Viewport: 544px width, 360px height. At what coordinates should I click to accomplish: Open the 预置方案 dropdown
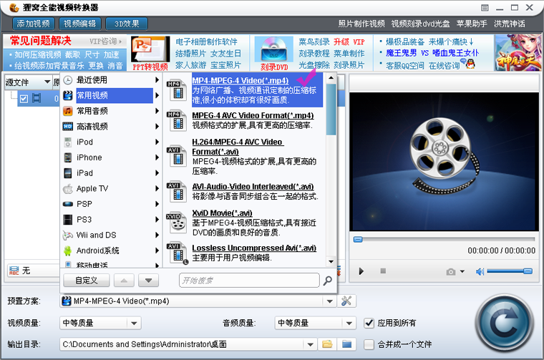pos(329,301)
